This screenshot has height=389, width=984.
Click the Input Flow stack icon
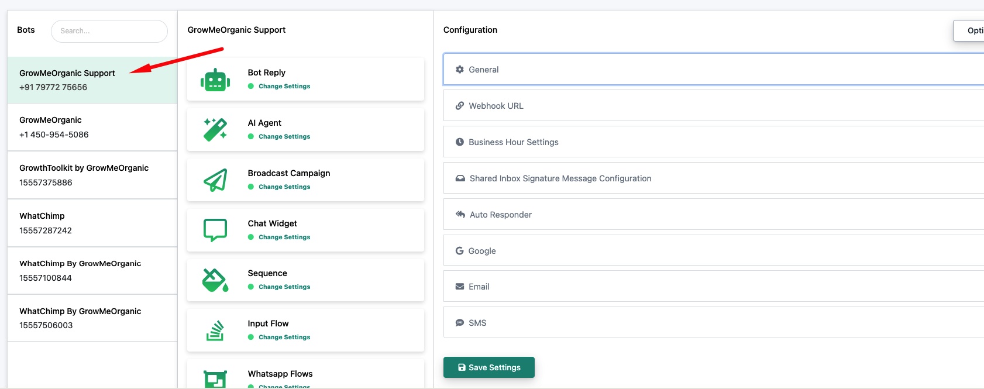click(215, 331)
